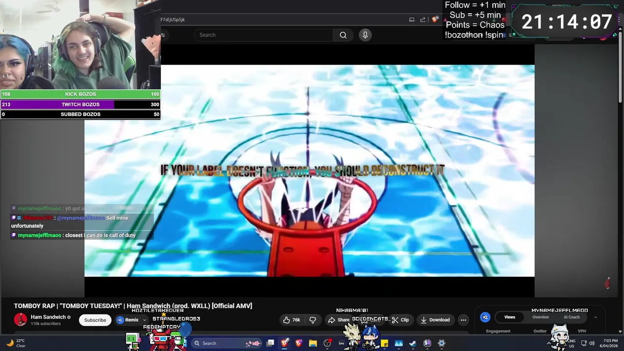Collapse the vidIQ panel chevron

[x=595, y=317]
